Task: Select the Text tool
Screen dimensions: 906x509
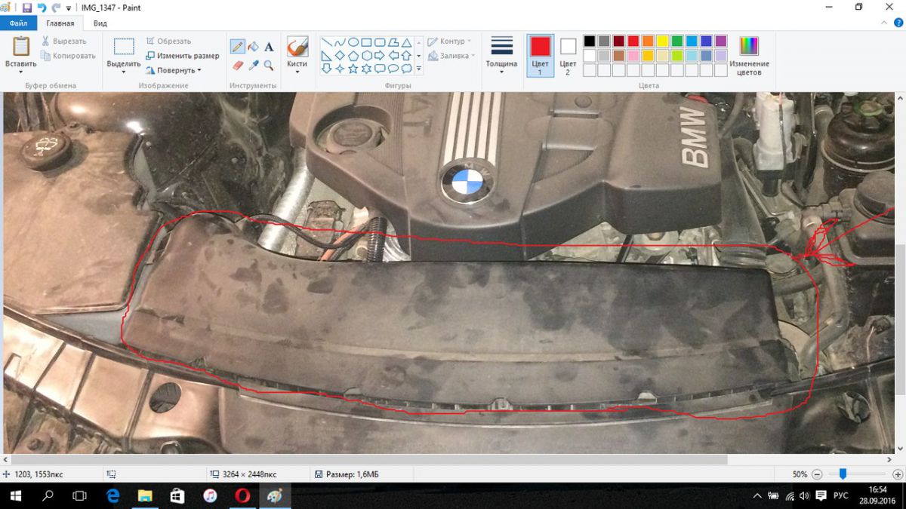Action: point(269,47)
